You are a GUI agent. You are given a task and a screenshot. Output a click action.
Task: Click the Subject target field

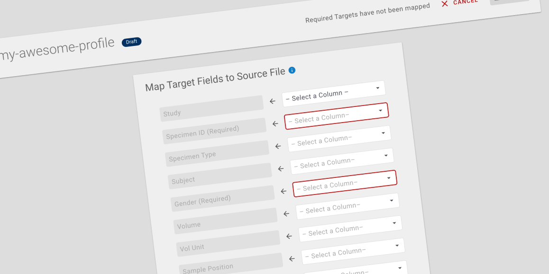pos(220,176)
